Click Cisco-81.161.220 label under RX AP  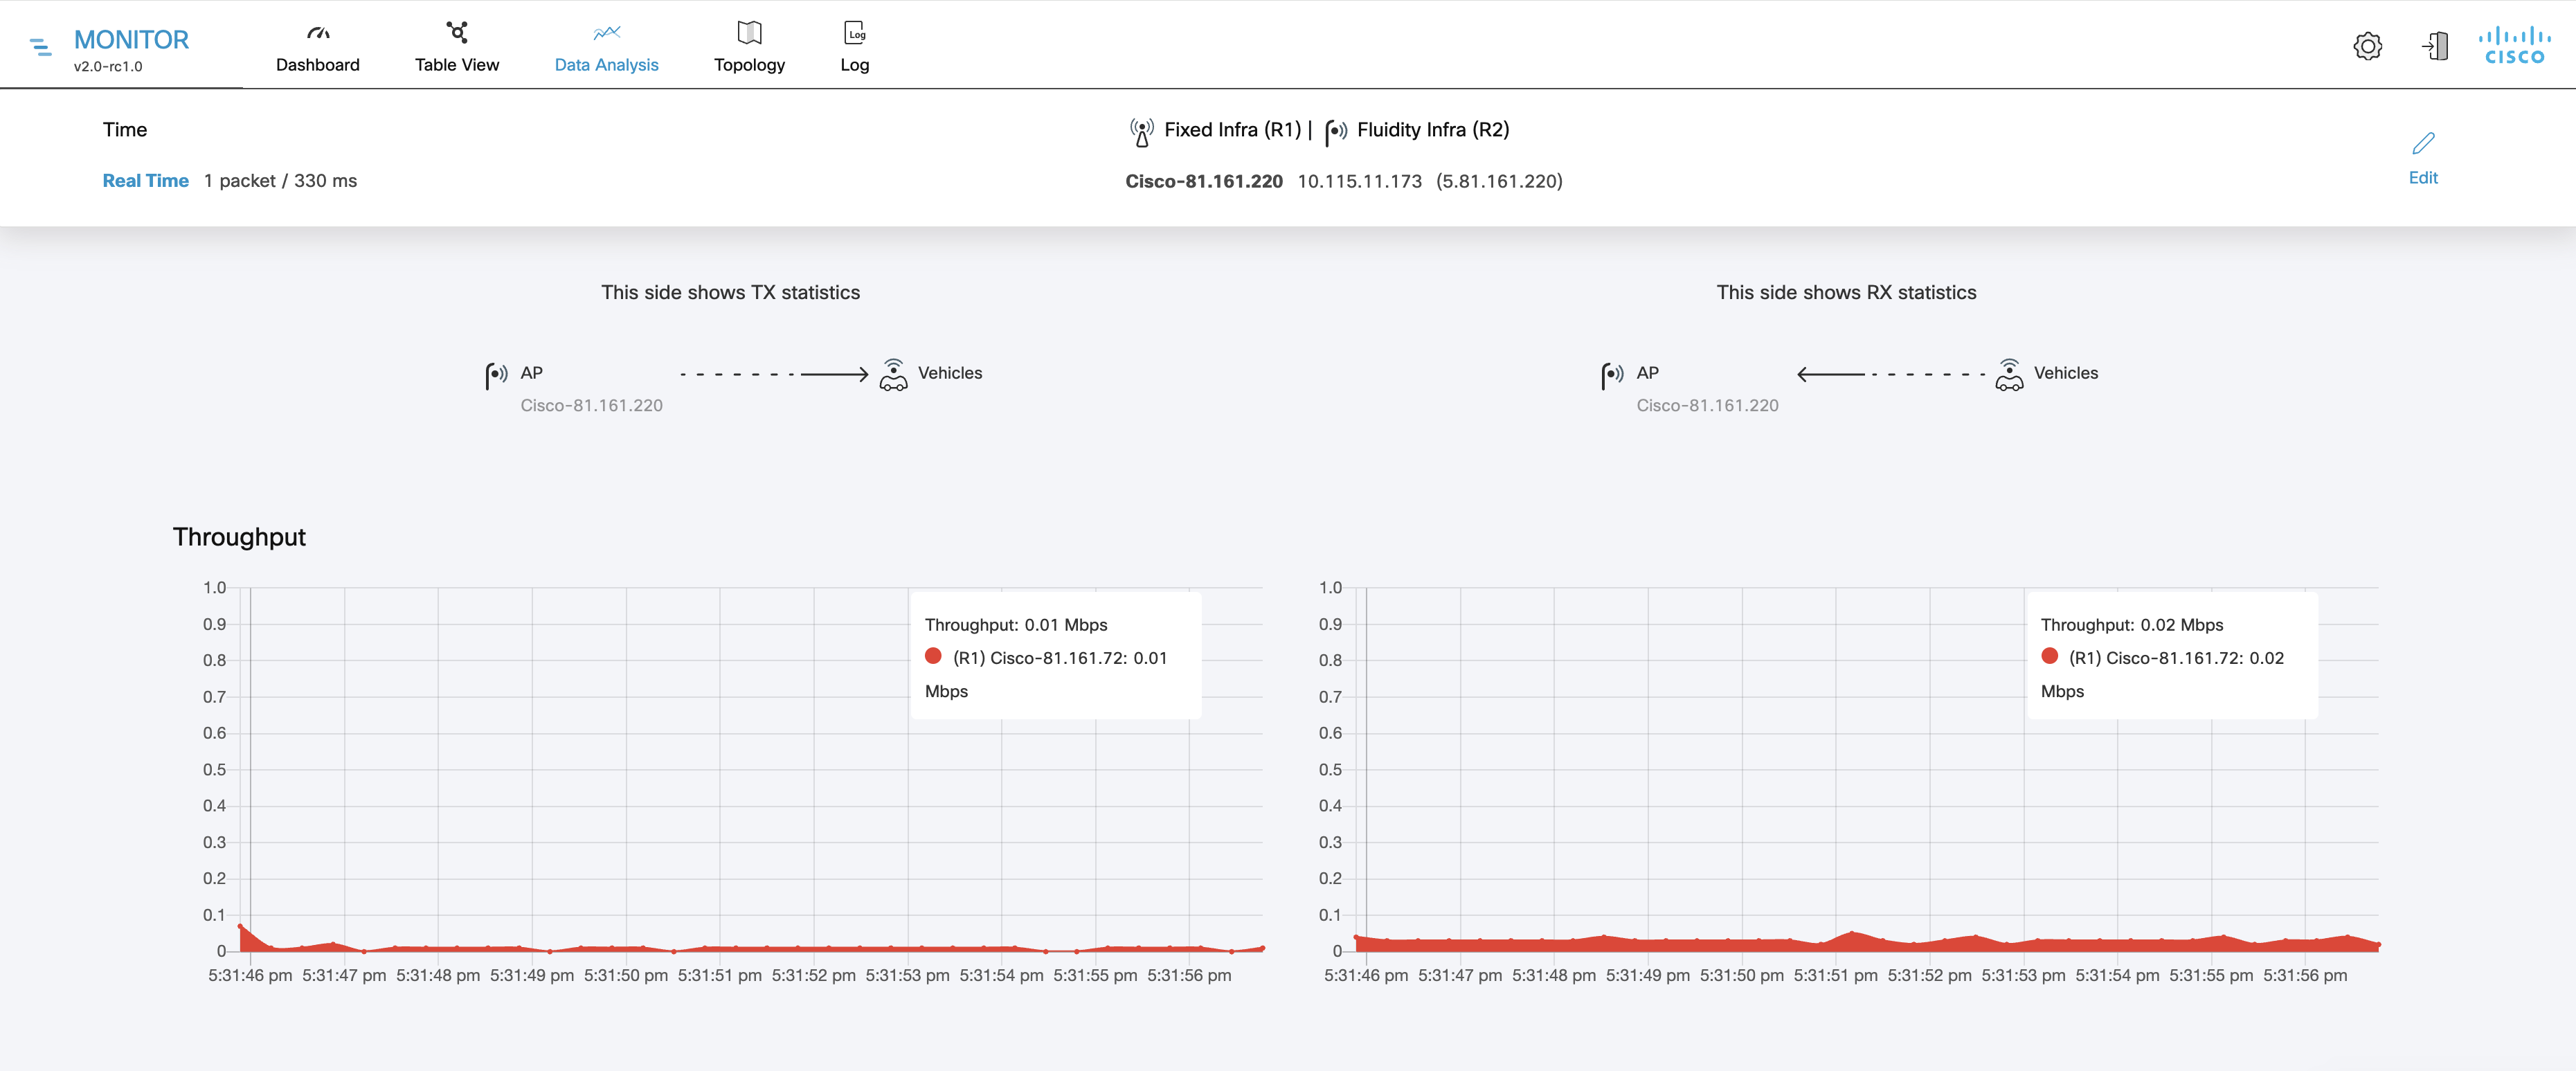pyautogui.click(x=1707, y=406)
